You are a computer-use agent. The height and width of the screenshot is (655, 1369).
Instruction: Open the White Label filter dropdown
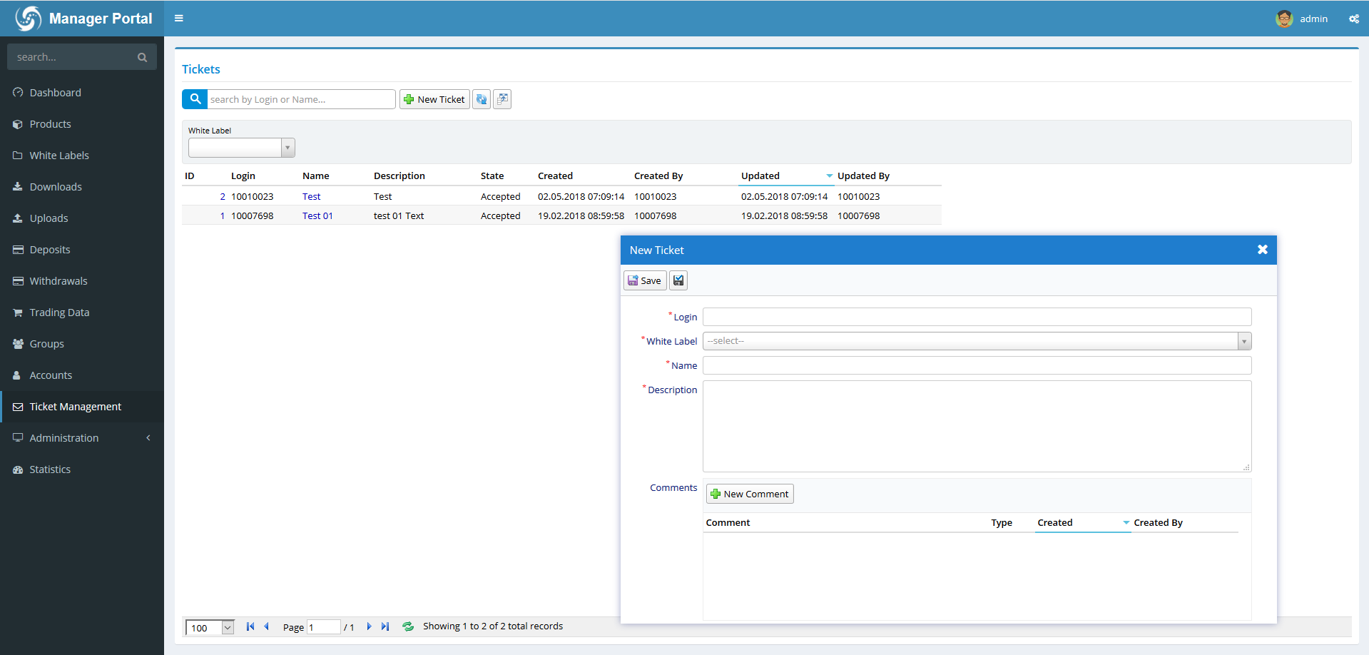click(x=287, y=148)
